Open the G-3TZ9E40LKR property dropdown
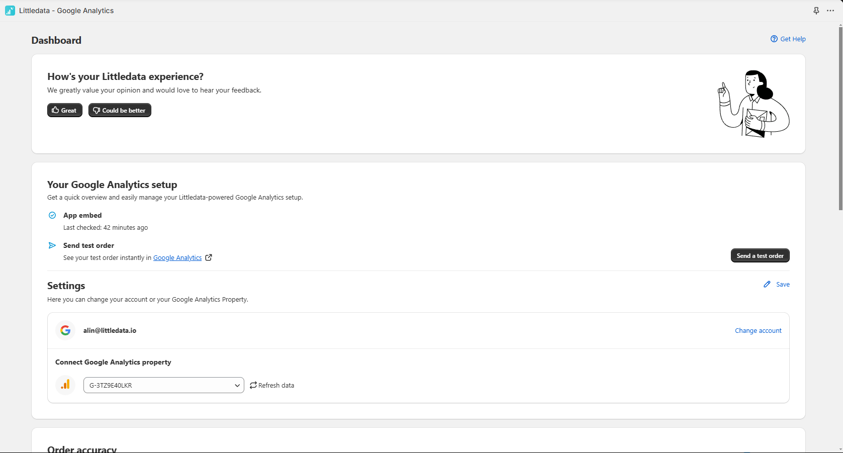The image size is (843, 453). click(x=164, y=385)
